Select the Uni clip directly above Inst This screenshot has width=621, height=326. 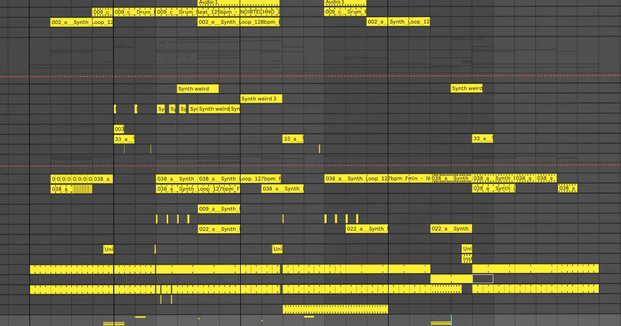click(467, 249)
